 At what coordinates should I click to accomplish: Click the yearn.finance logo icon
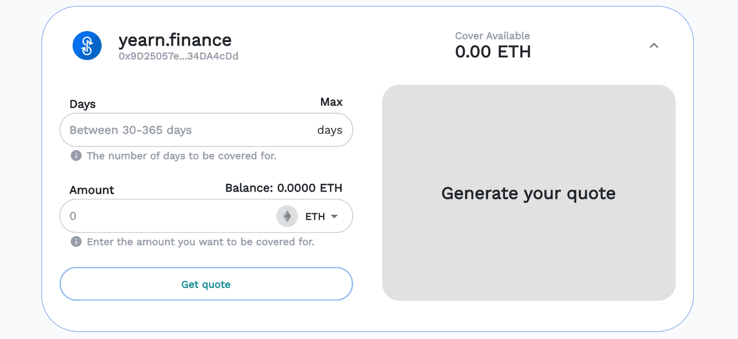click(87, 46)
